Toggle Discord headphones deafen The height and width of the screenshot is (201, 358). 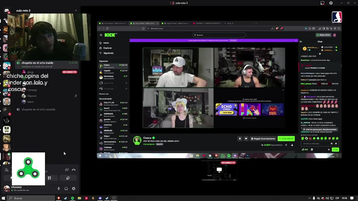pyautogui.click(x=66, y=189)
